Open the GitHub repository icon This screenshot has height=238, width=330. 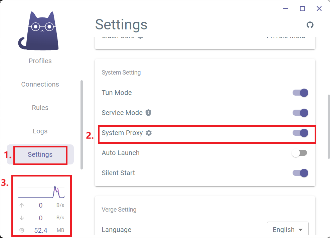click(310, 25)
